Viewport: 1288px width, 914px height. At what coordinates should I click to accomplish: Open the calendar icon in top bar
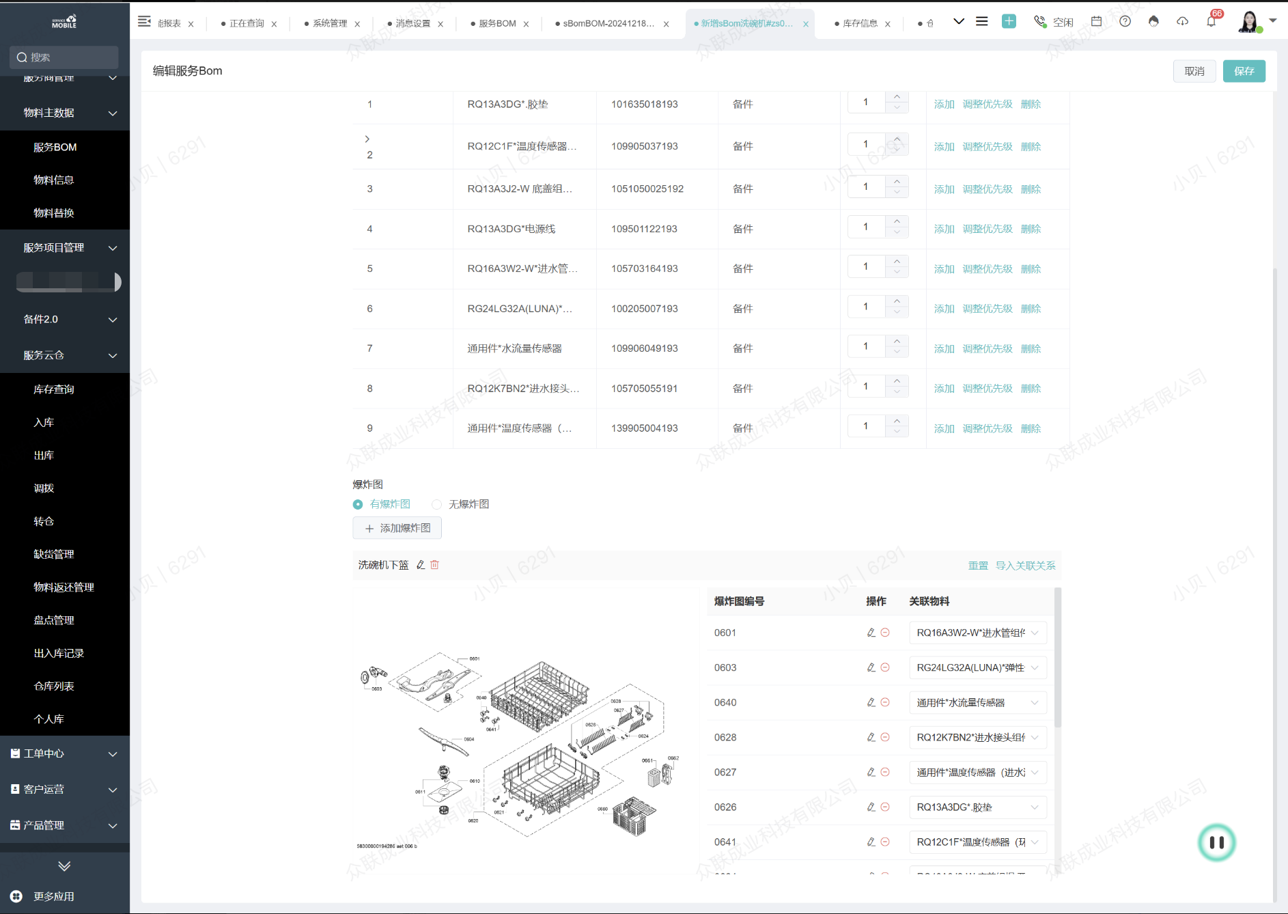[1096, 21]
